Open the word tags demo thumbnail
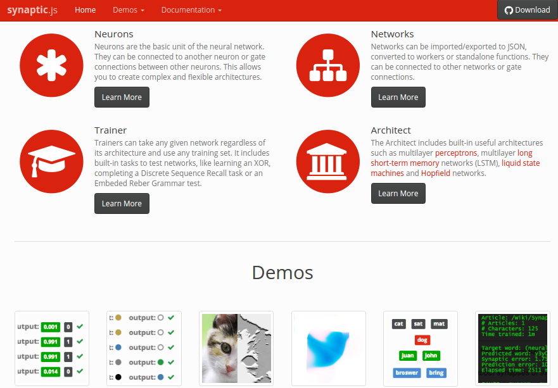 pyautogui.click(x=421, y=349)
